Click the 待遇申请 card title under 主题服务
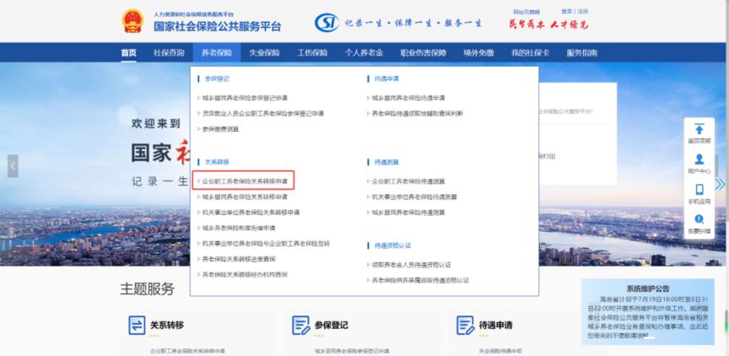 tap(495, 325)
